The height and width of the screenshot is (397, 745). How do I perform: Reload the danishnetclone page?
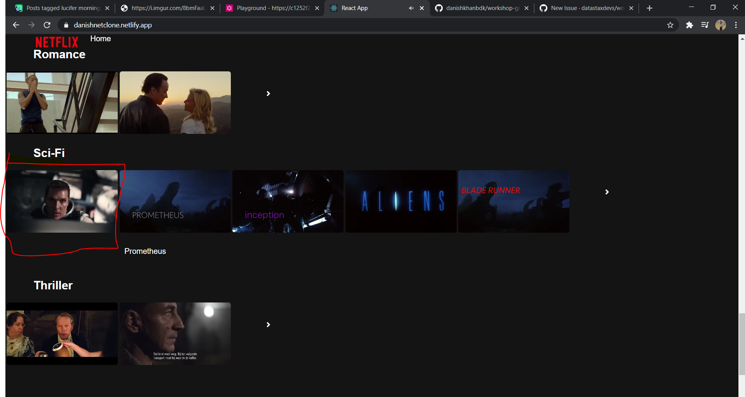(x=47, y=25)
